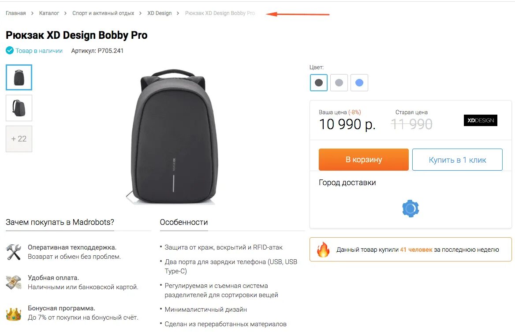
Task: Click the main backpack product image
Action: 172,137
